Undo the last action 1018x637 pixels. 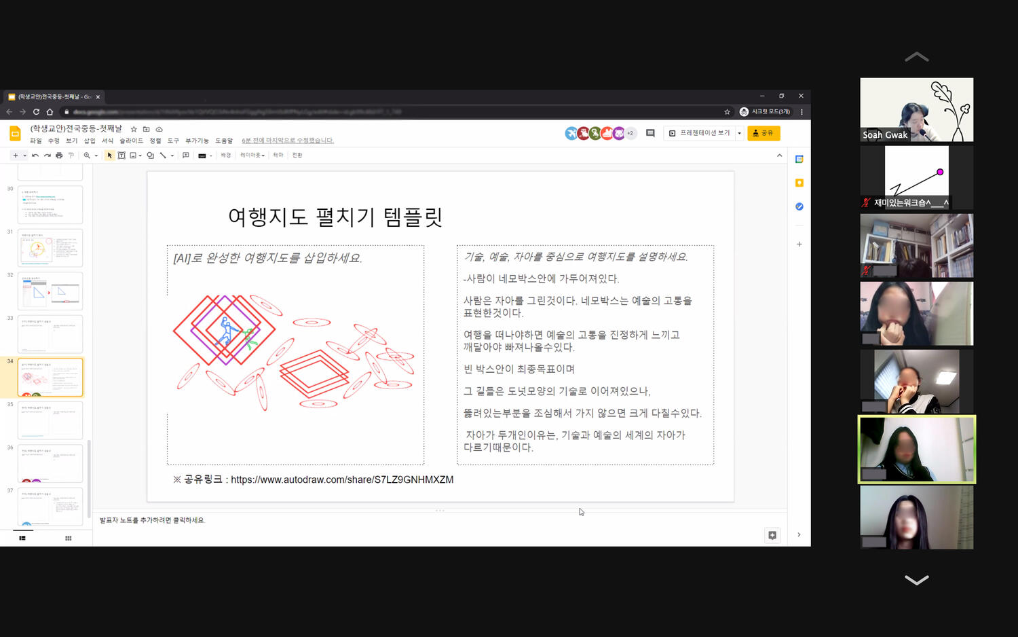pyautogui.click(x=35, y=156)
